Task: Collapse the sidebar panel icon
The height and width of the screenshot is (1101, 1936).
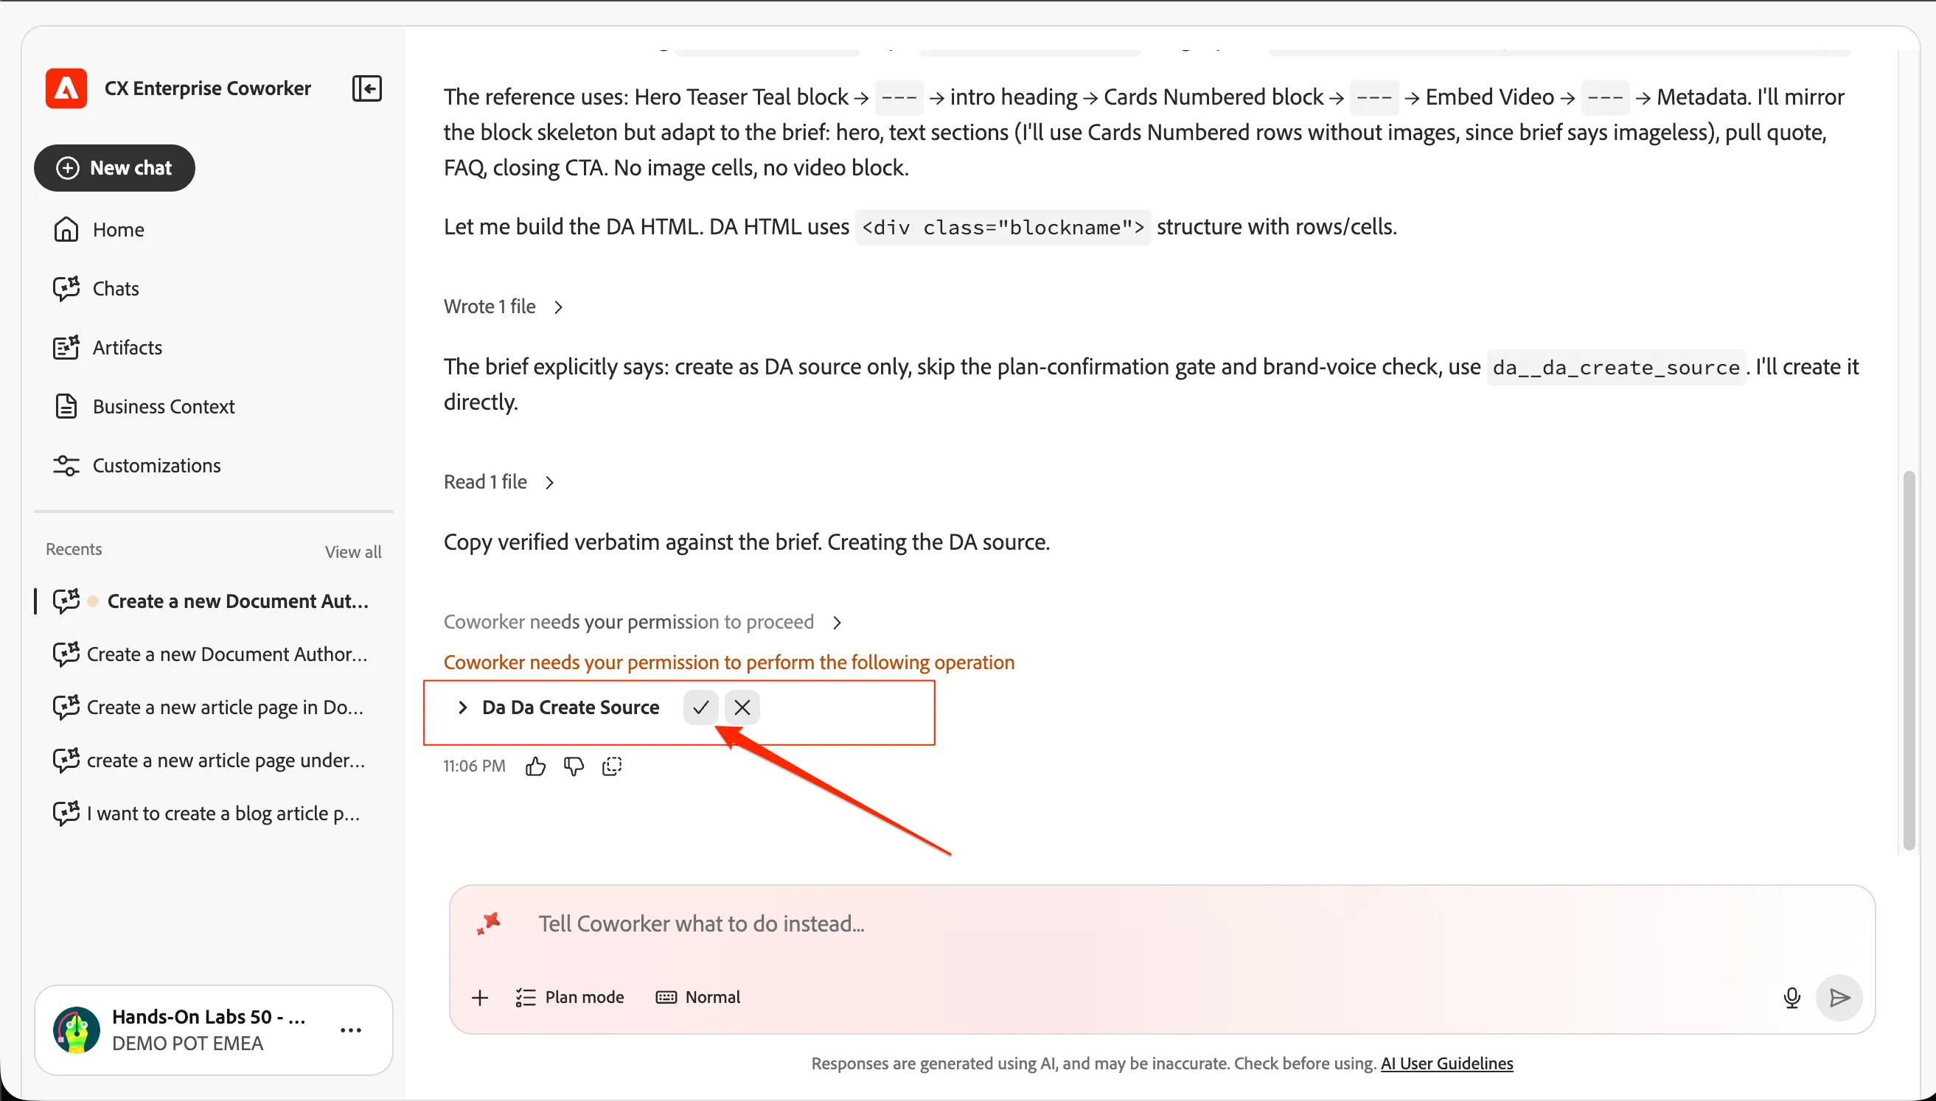Action: pos(367,88)
